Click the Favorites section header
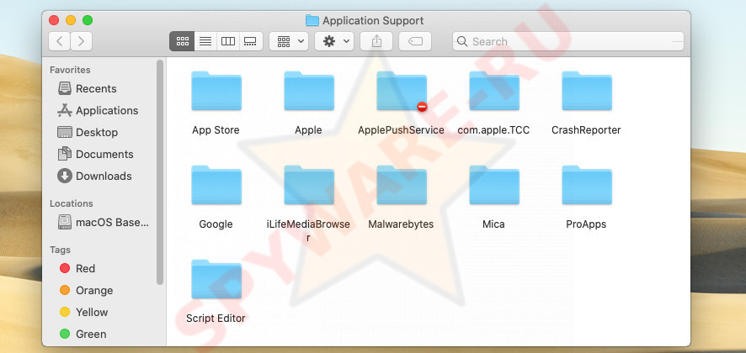746x353 pixels. [x=70, y=70]
